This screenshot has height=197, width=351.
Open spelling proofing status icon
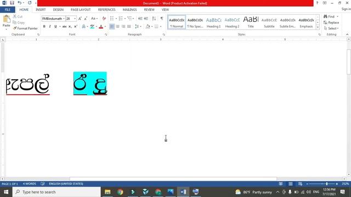43,184
